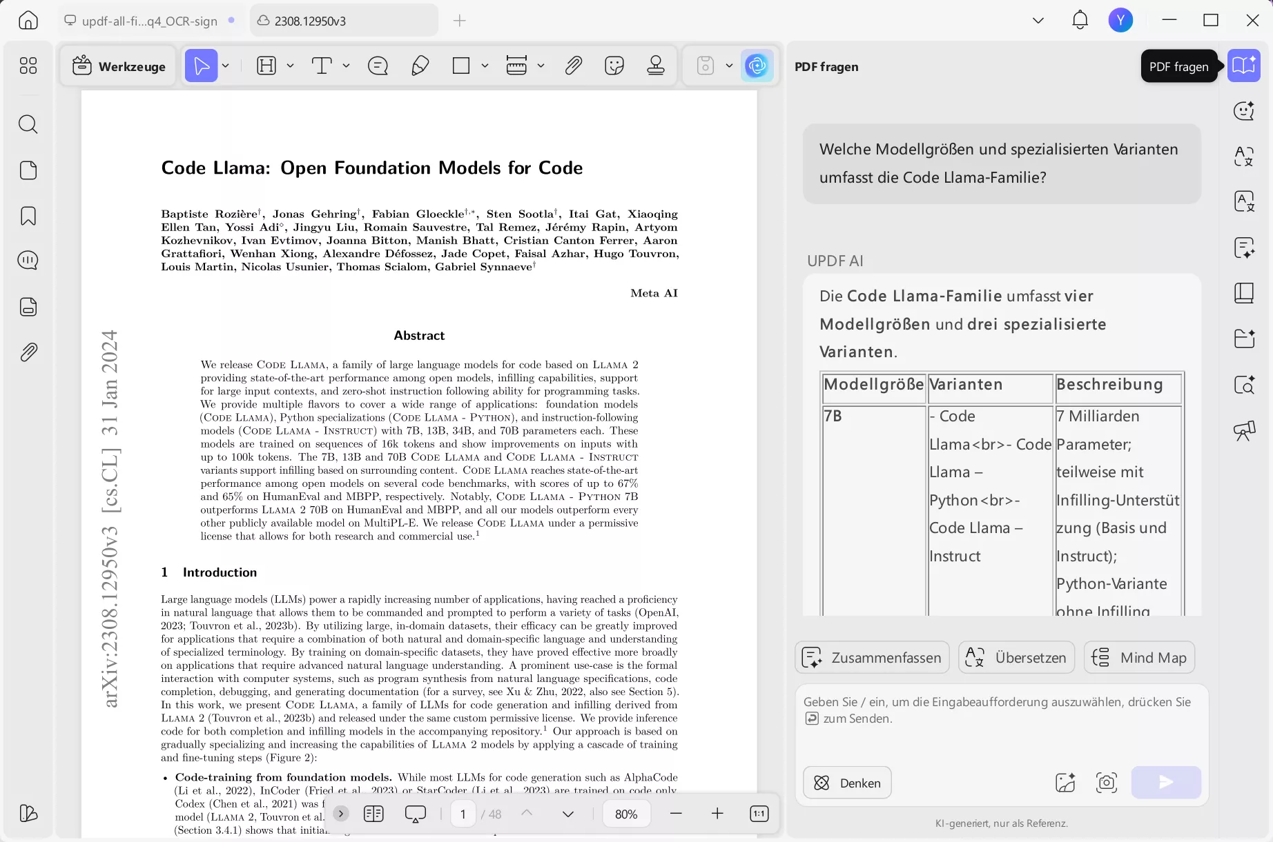Go to the UPDF home screen
This screenshot has height=842, width=1273.
(x=28, y=20)
